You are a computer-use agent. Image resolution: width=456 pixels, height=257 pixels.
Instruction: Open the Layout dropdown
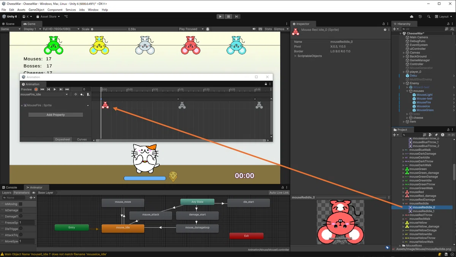pyautogui.click(x=443, y=17)
